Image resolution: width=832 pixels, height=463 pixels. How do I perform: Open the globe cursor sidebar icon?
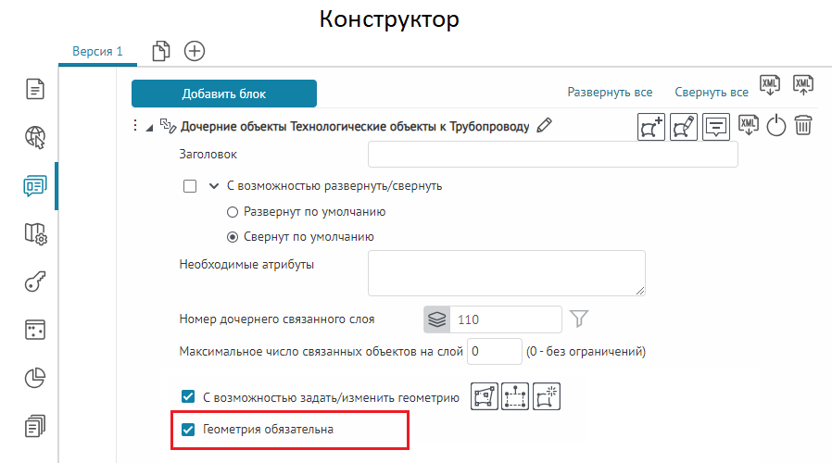(x=34, y=138)
